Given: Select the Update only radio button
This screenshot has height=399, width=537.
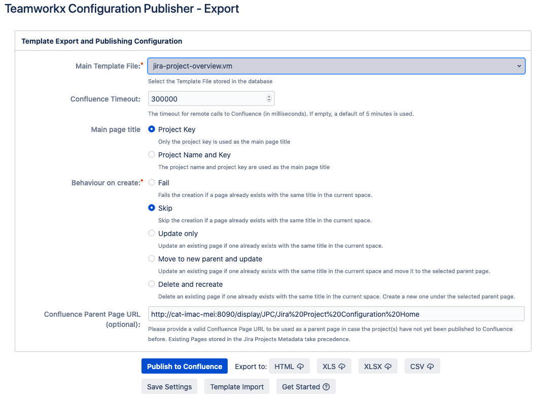Looking at the screenshot, I should (152, 233).
